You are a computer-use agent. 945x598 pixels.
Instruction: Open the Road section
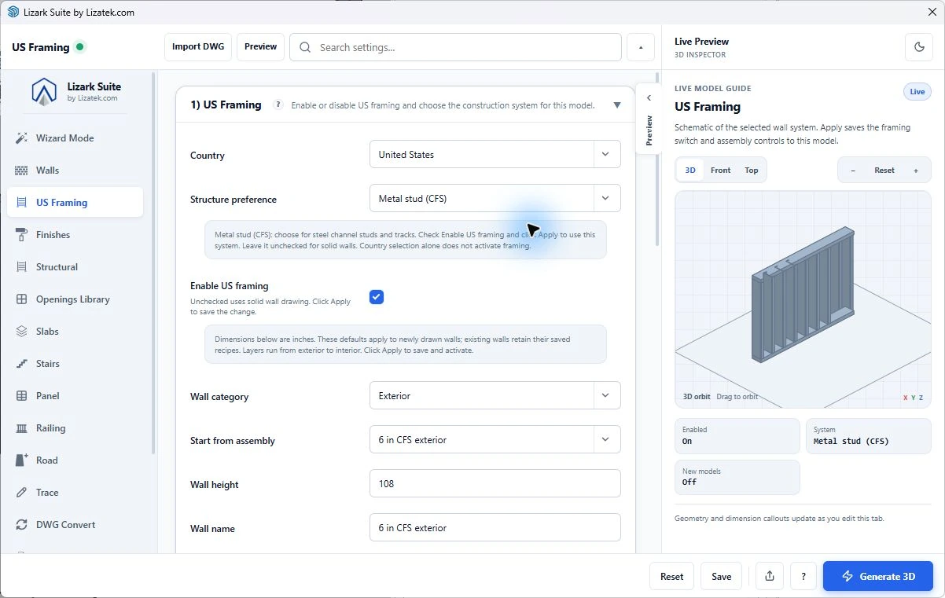(75, 460)
